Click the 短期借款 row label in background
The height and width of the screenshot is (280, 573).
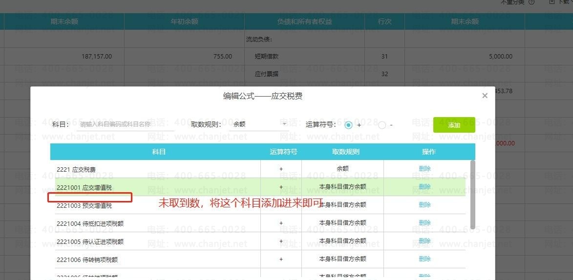267,57
